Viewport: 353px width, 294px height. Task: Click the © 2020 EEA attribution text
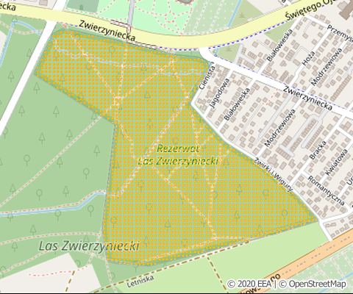click(x=249, y=284)
